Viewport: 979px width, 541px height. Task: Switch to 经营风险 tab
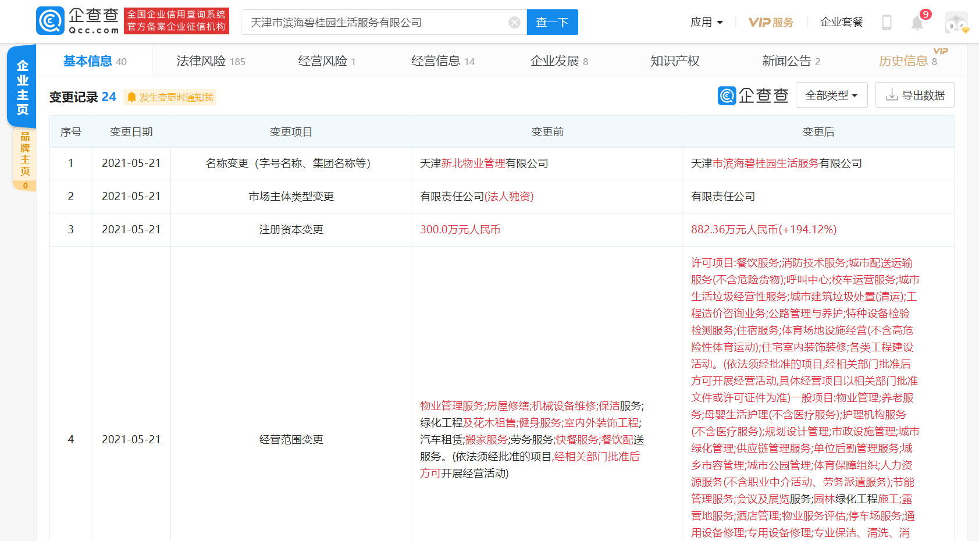point(327,61)
